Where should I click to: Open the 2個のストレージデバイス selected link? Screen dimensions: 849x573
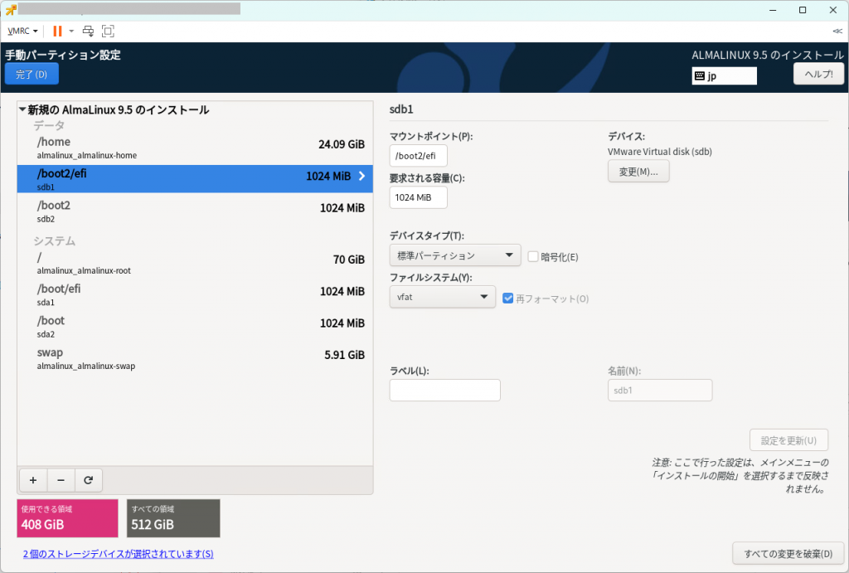pyautogui.click(x=118, y=554)
